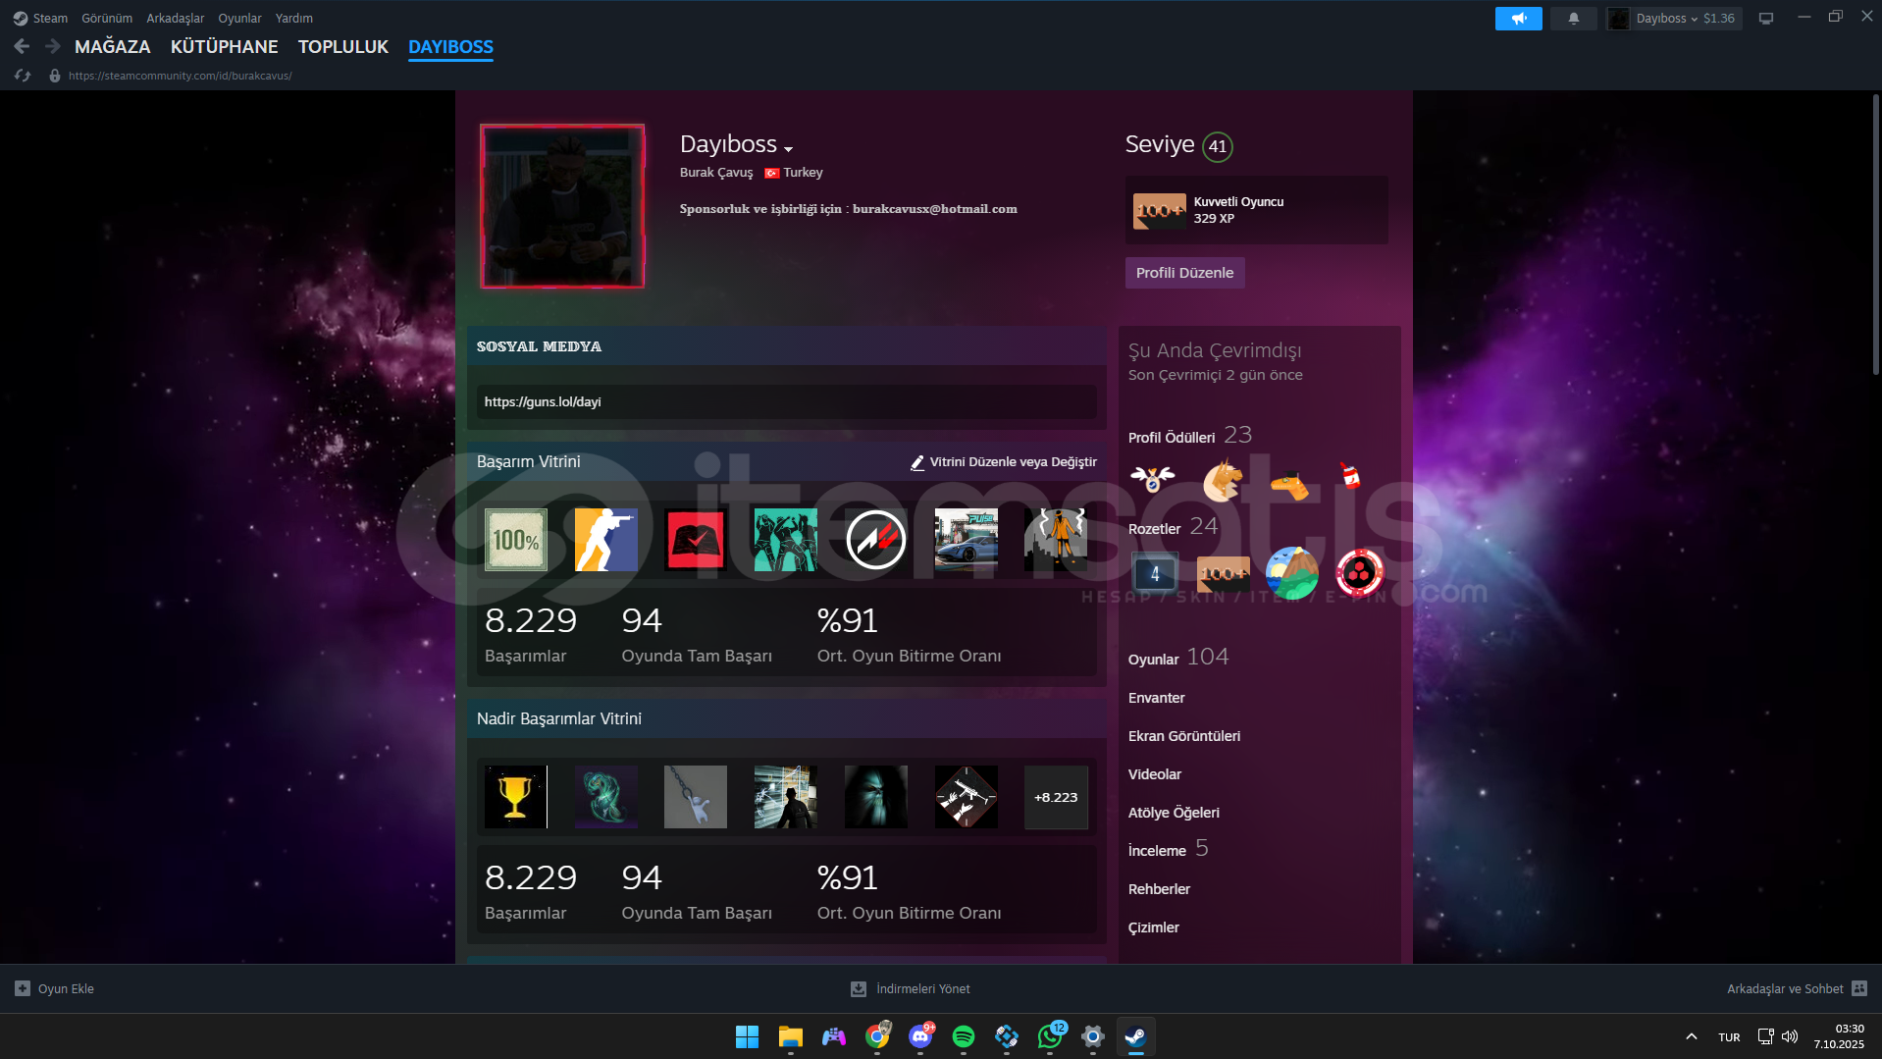Viewport: 1882px width, 1059px height.
Task: Open Spotify from the taskbar
Action: pyautogui.click(x=963, y=1036)
